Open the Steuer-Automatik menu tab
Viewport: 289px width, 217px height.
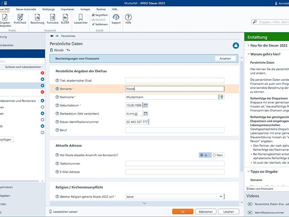(x=26, y=9)
